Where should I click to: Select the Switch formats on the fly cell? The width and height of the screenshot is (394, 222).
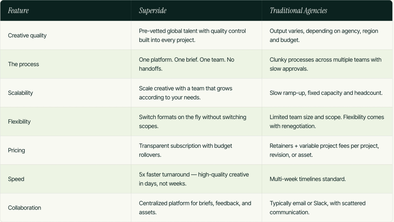(193, 121)
